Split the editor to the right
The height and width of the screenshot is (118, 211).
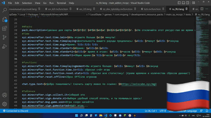pyautogui.click(x=202, y=9)
